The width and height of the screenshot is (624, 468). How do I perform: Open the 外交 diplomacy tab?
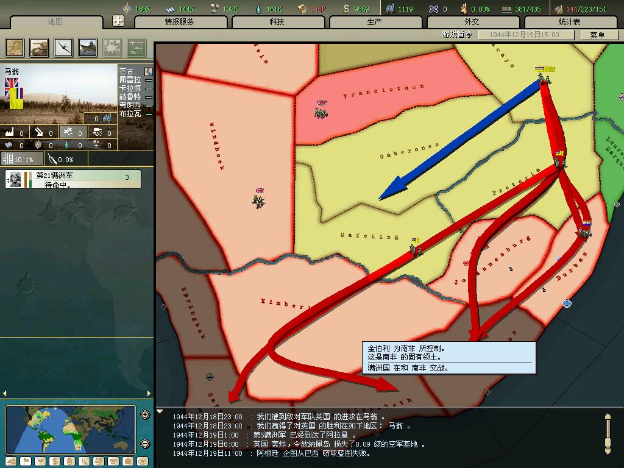click(x=472, y=22)
